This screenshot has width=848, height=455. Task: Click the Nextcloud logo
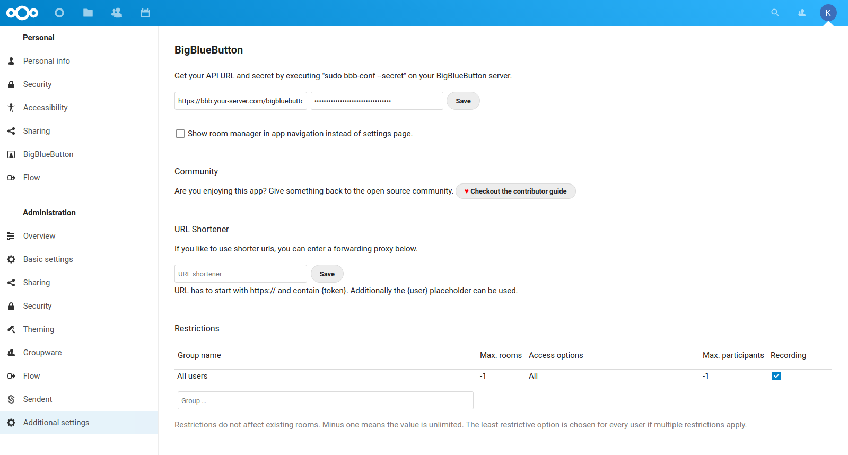point(22,13)
